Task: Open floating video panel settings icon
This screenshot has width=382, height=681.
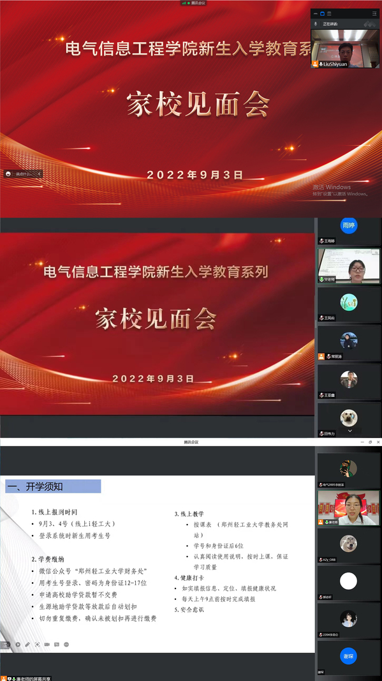Action: pyautogui.click(x=374, y=13)
